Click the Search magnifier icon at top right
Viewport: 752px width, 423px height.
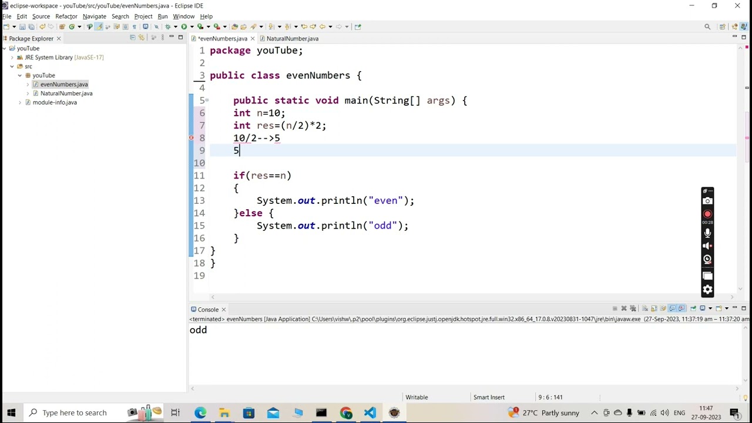pyautogui.click(x=707, y=26)
